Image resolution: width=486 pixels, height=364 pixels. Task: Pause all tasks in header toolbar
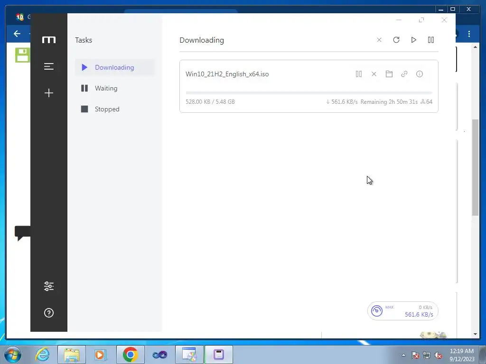click(431, 40)
